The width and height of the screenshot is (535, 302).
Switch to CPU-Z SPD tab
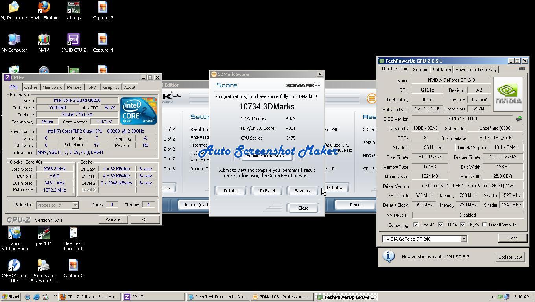pyautogui.click(x=92, y=87)
